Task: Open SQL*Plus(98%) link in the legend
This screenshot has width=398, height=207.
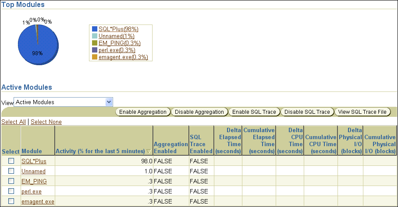Action: (x=115, y=29)
